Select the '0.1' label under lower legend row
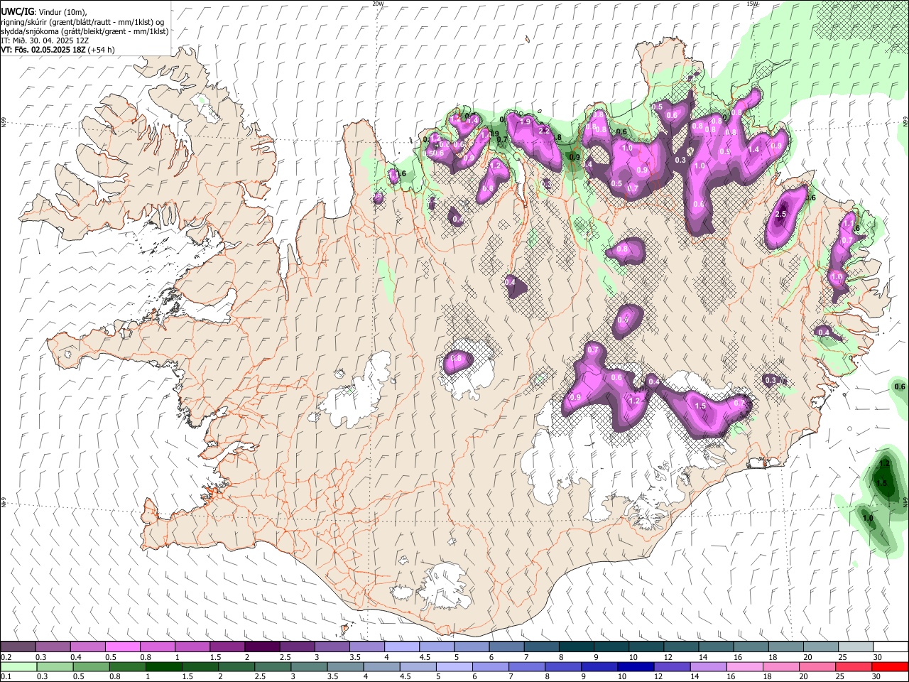The image size is (909, 682). (x=6, y=676)
